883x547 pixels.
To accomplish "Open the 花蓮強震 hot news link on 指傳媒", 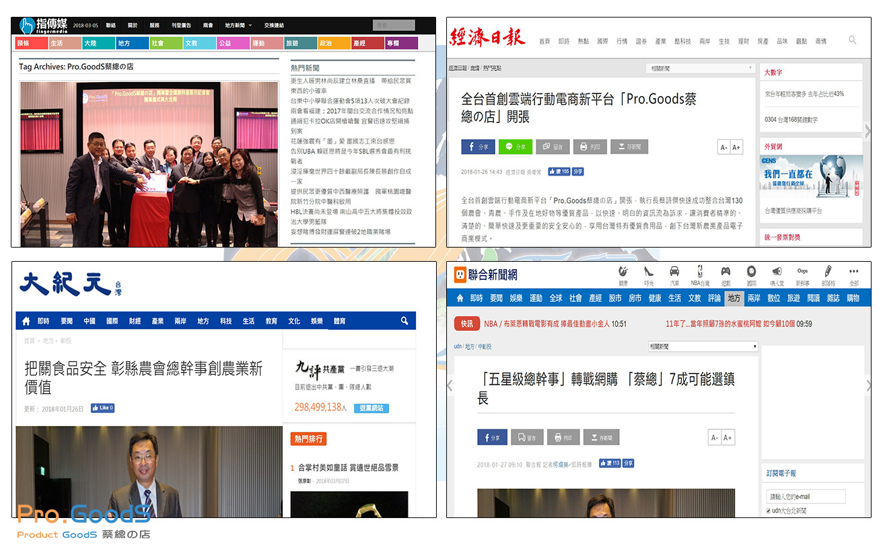I will pos(343,141).
